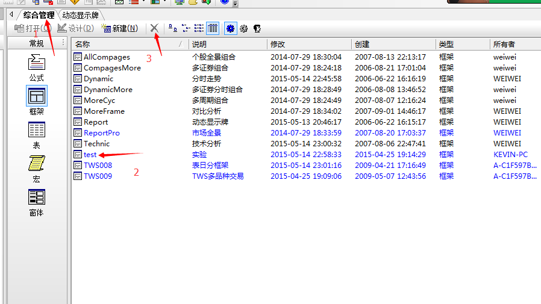Open the 常规 panel options handle
Viewport: 541px width, 304px height.
(63, 43)
